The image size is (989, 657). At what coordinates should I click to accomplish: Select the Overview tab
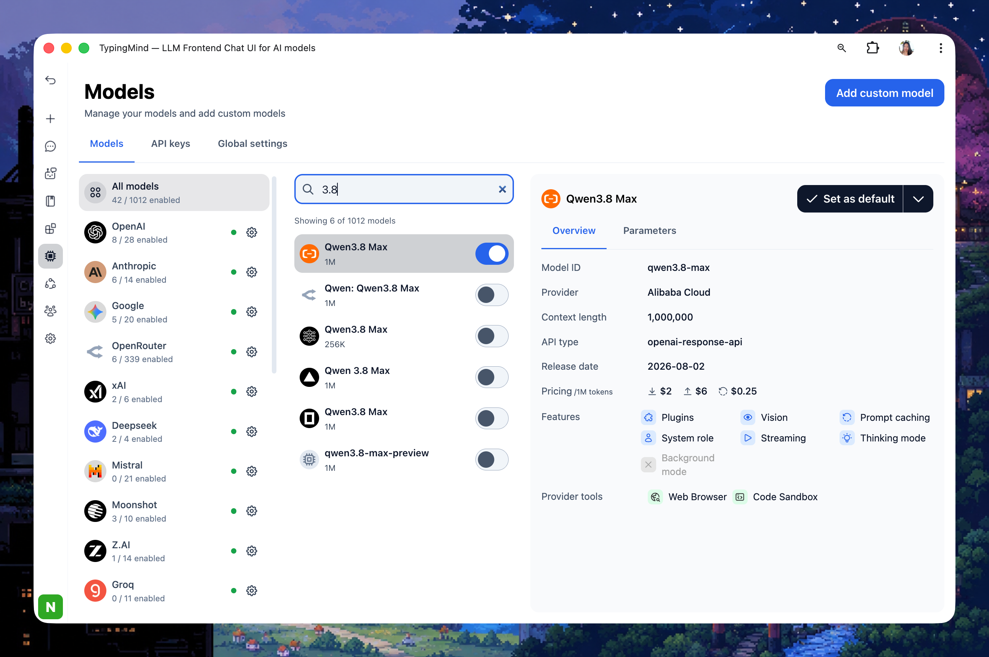(x=574, y=231)
